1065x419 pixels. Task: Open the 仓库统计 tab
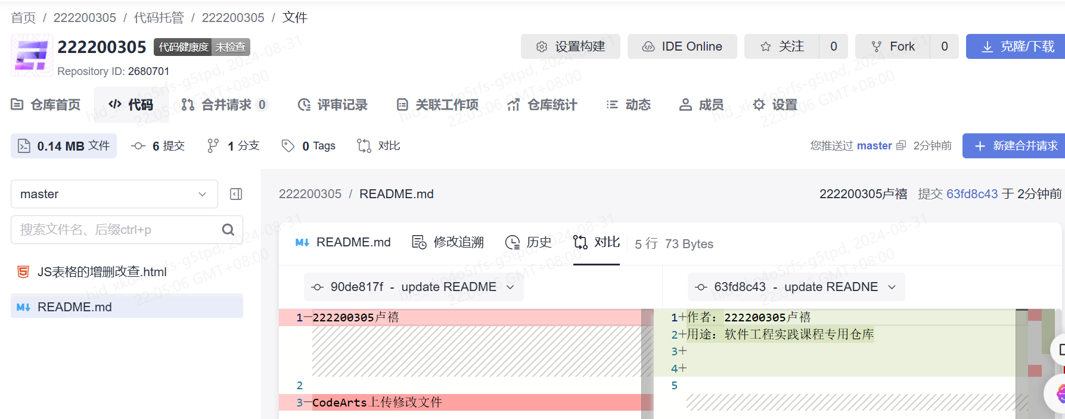542,105
